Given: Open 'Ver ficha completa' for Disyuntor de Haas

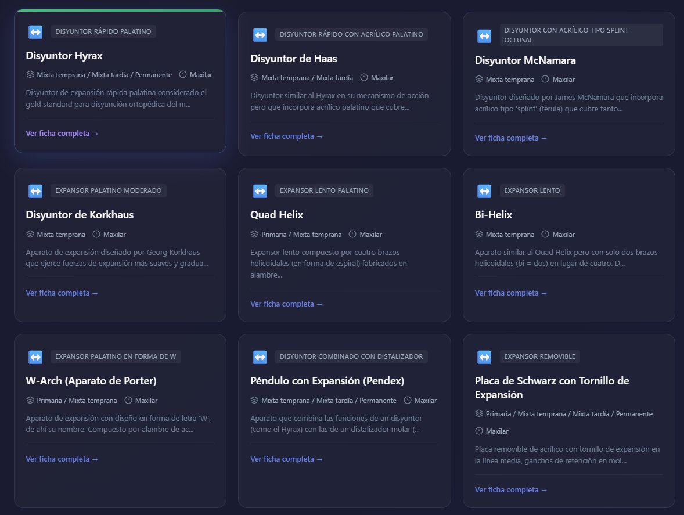Looking at the screenshot, I should 286,136.
